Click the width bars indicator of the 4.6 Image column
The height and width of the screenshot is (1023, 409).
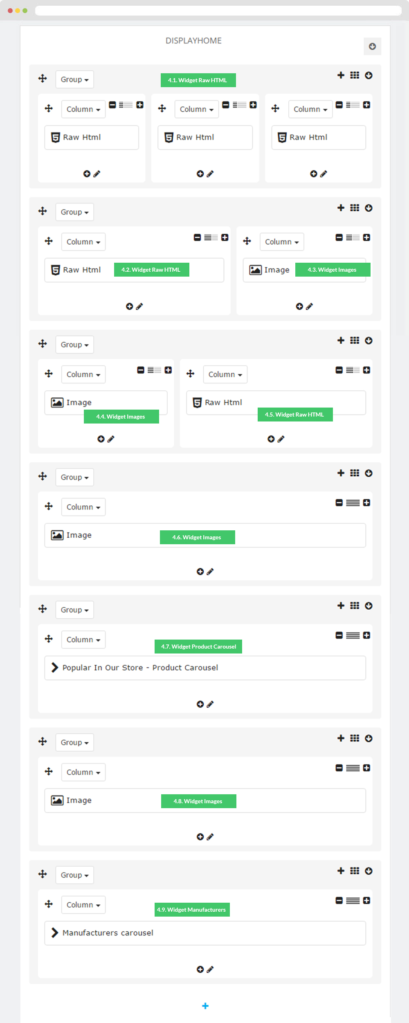tap(353, 502)
